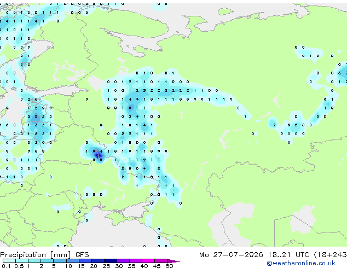Click the legend label '30'
347x268 pixels.
coord(119,266)
